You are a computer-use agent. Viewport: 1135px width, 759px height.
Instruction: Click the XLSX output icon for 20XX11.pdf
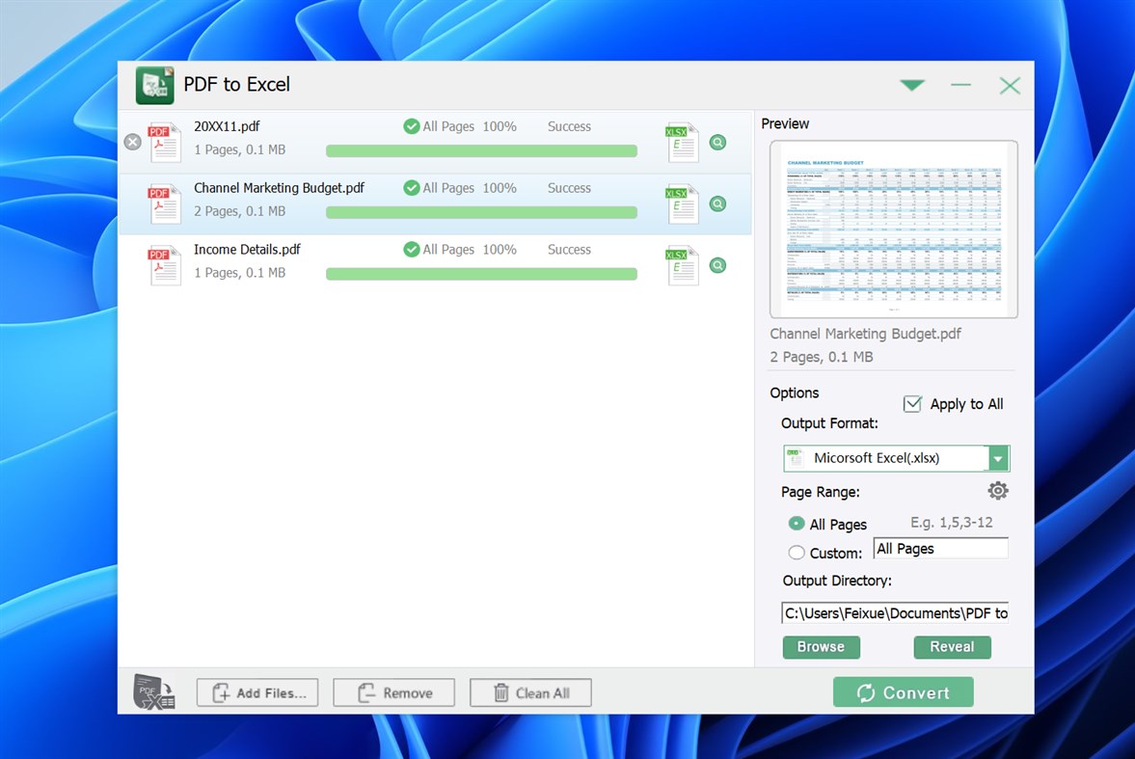(x=682, y=142)
